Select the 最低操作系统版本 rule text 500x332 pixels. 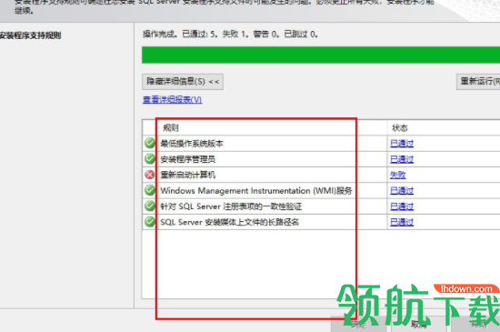pos(192,144)
